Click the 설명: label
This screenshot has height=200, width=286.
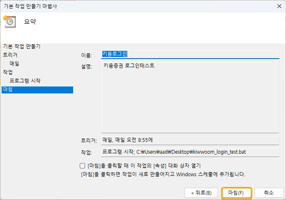pyautogui.click(x=87, y=66)
